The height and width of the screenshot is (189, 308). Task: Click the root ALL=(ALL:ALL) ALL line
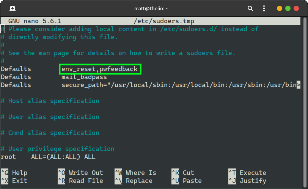click(48, 157)
